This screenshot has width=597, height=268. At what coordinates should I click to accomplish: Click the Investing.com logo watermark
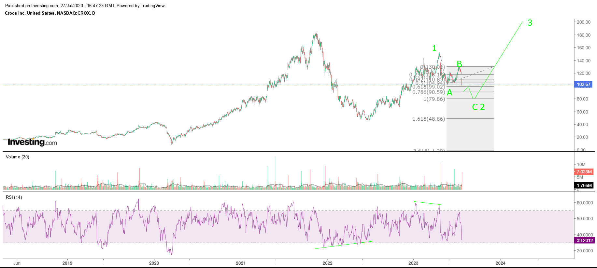pyautogui.click(x=32, y=142)
